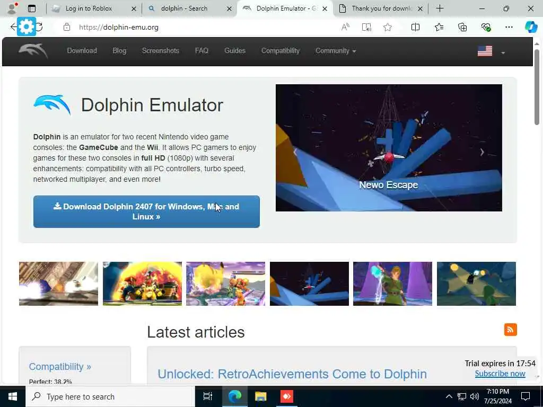Open a new browser tab

click(x=440, y=8)
